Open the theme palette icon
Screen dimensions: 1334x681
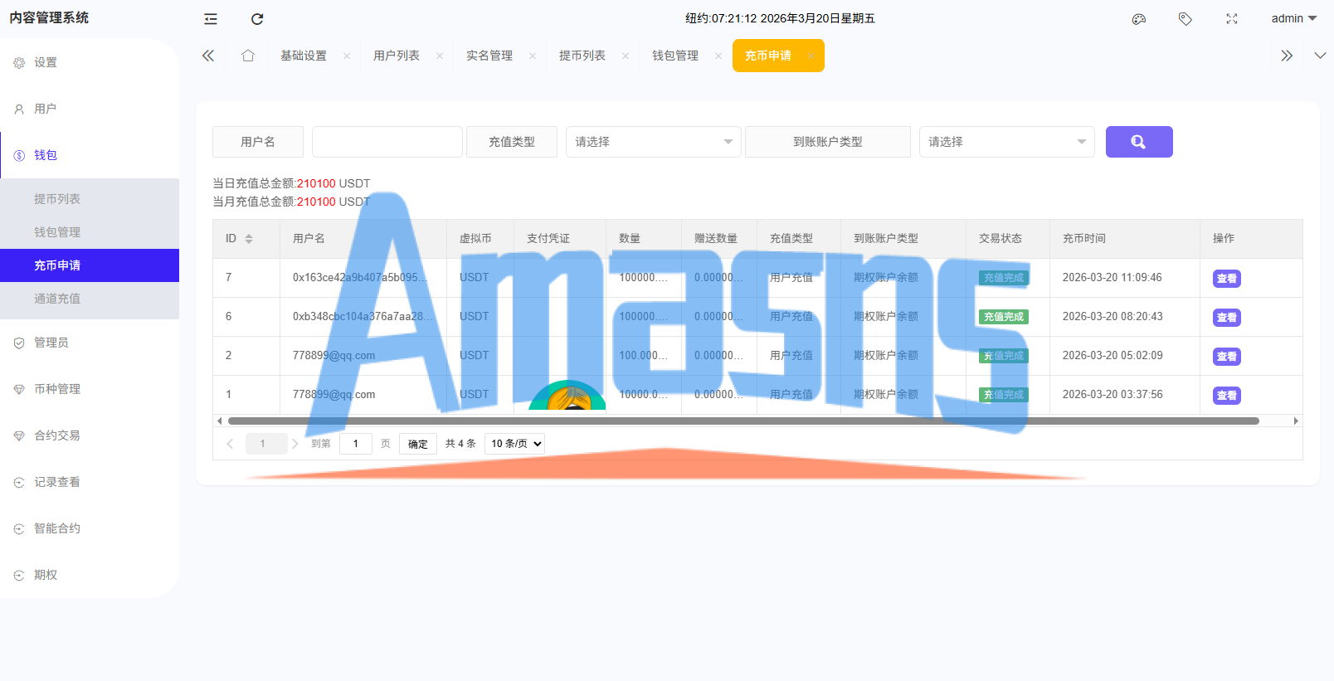pos(1139,19)
